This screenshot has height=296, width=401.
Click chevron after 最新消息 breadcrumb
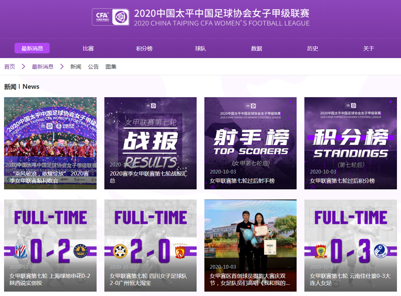[62, 66]
